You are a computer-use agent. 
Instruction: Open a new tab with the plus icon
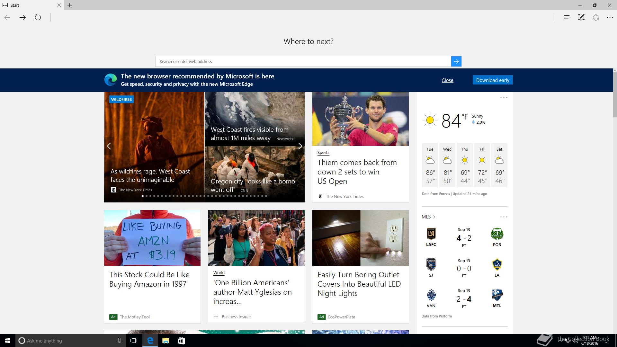click(x=70, y=5)
